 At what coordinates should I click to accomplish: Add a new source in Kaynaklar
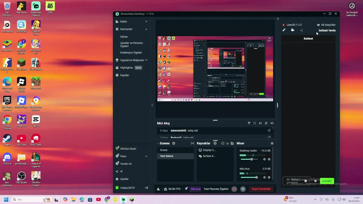[x=215, y=143]
